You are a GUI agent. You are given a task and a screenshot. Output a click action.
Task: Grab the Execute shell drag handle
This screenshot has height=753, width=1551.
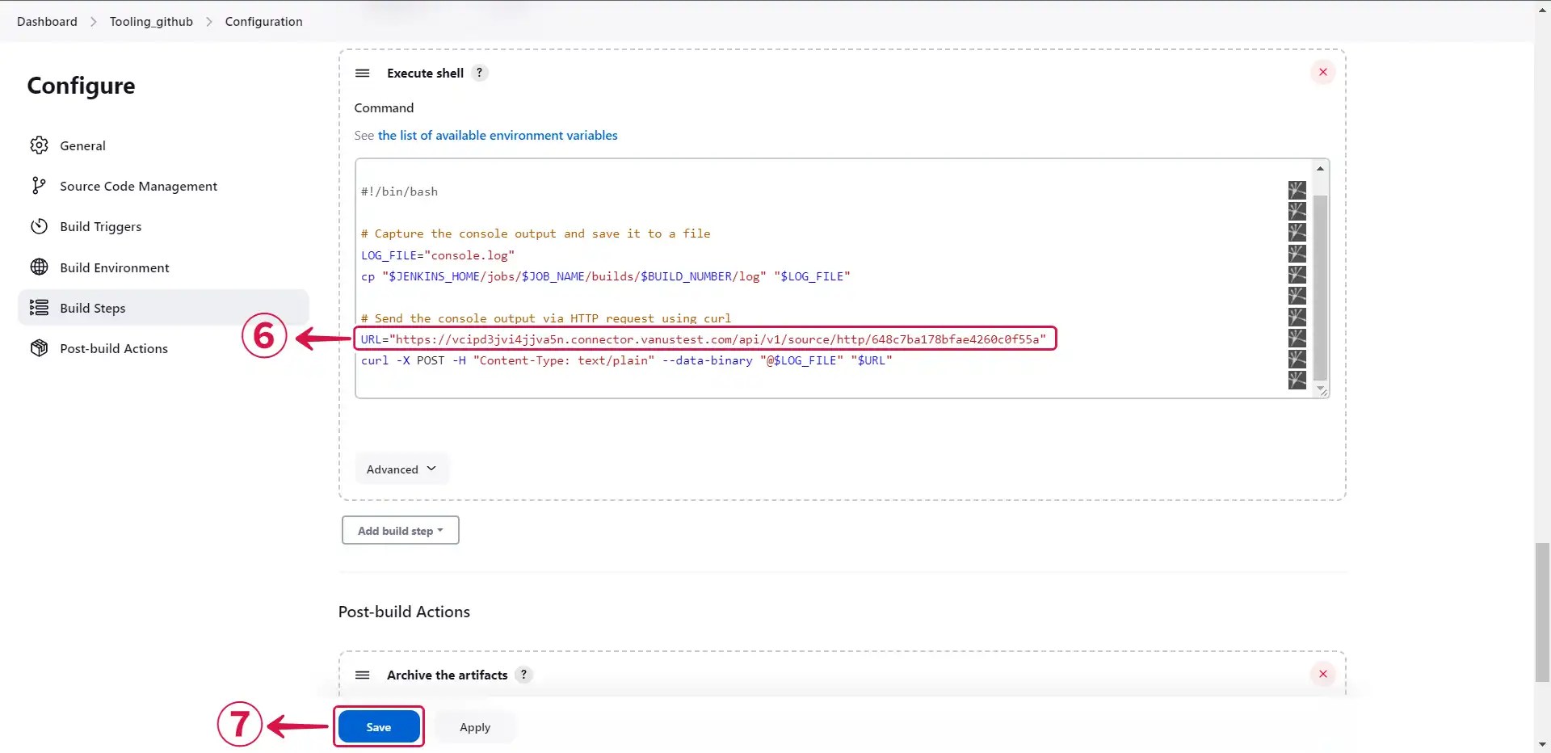coord(363,73)
